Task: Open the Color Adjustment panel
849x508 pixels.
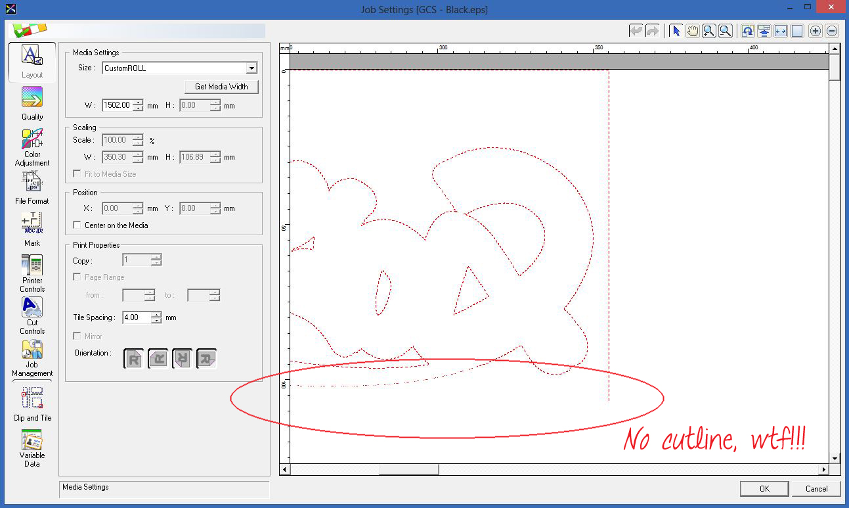Action: pos(32,147)
